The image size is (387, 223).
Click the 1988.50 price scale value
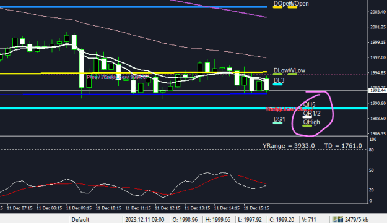tap(378, 119)
